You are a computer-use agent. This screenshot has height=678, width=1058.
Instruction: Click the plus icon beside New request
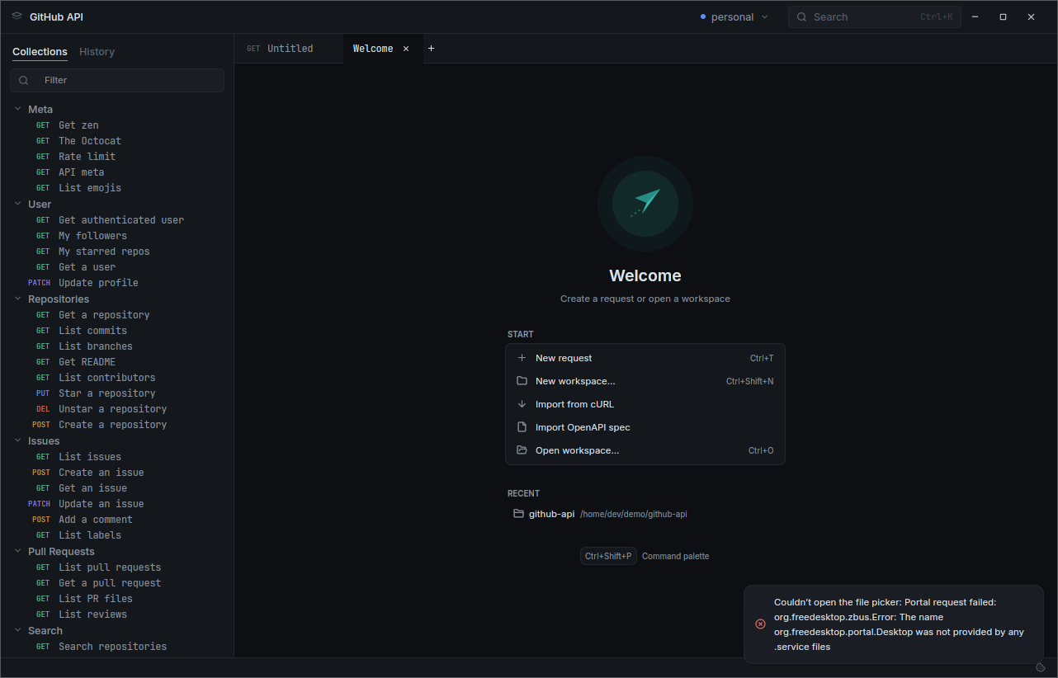[522, 358]
